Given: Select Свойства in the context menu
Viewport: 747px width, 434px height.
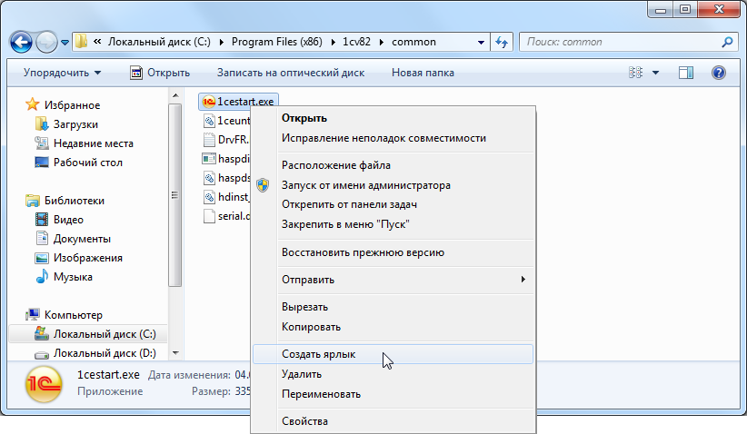Looking at the screenshot, I should 304,421.
